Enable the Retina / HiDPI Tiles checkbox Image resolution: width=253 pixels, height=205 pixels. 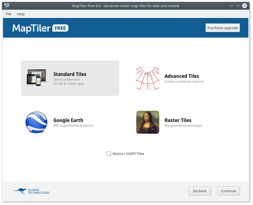(109, 154)
